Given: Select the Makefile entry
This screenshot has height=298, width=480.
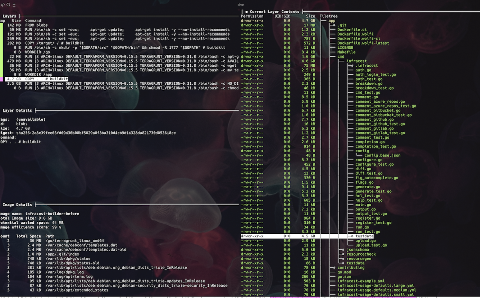Looking at the screenshot, I should [346, 52].
